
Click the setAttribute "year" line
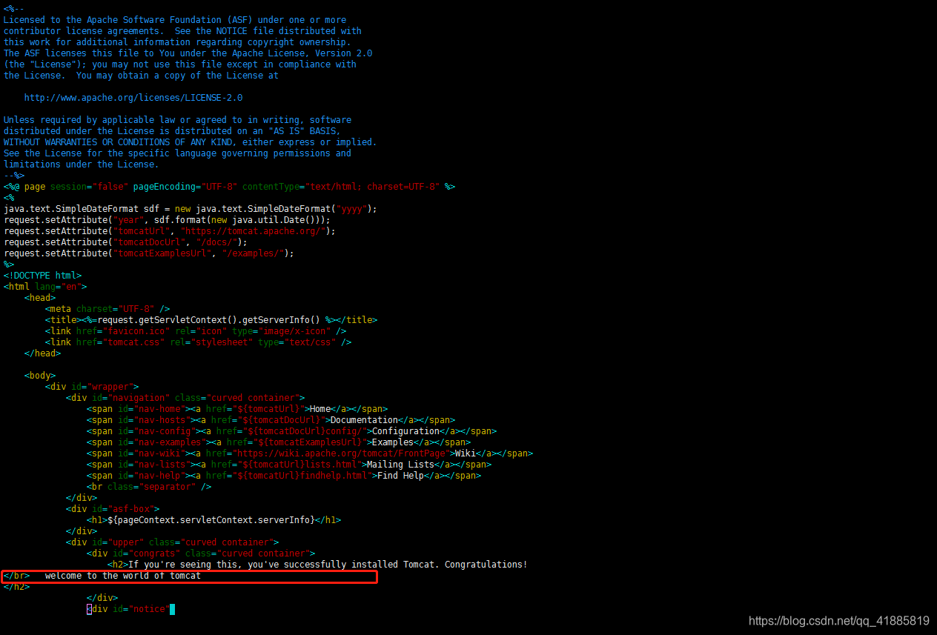167,220
